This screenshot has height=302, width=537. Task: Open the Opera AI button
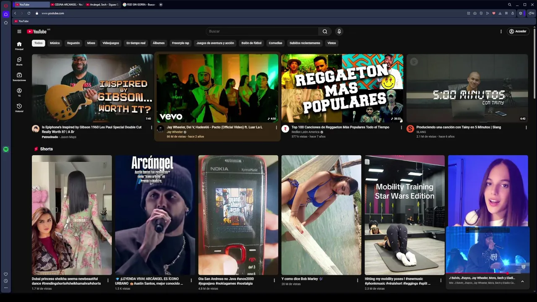[531, 13]
